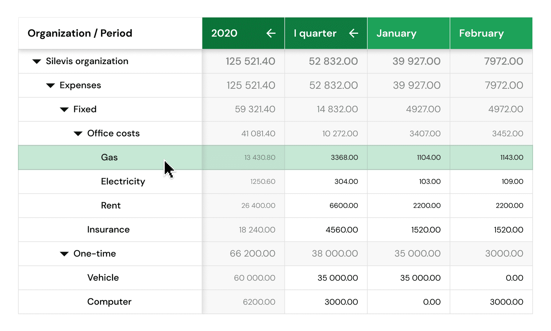Collapse the Expenses tree node
The image size is (551, 331).
point(50,86)
